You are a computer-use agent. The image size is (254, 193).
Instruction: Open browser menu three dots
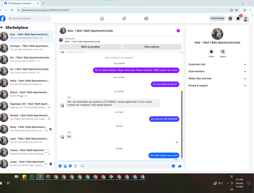[x=250, y=10]
